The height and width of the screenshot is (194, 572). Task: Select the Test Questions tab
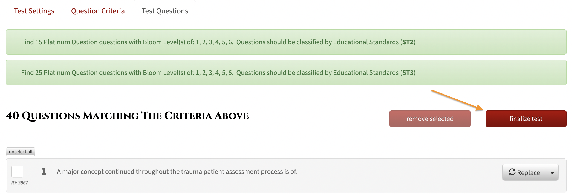(165, 11)
